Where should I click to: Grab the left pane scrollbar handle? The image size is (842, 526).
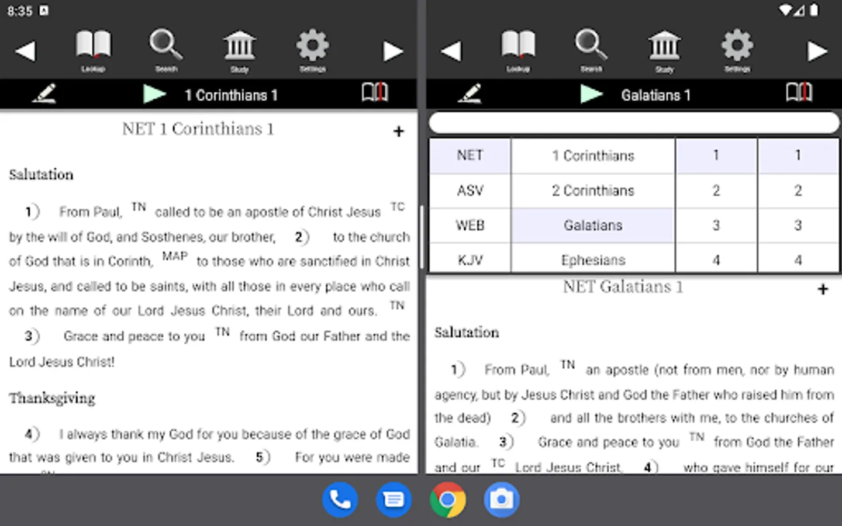(x=421, y=237)
